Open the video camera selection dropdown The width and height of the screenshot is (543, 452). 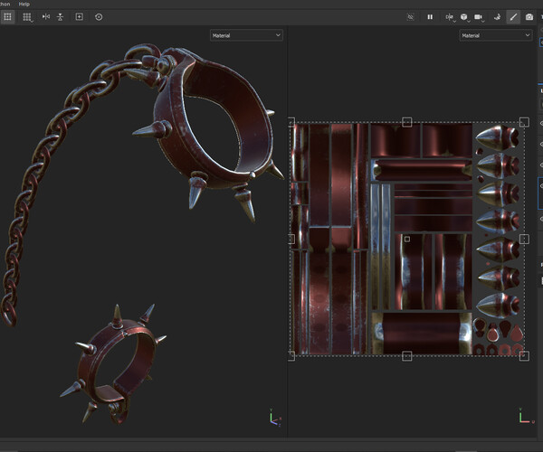click(x=479, y=17)
